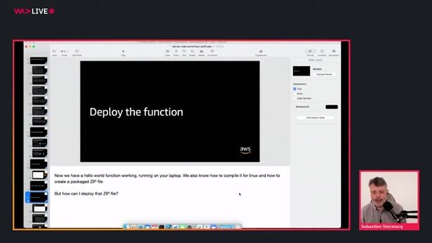This screenshot has height=243, width=432.
Task: Expand the Background disclosure triangle
Action: pyautogui.click(x=294, y=107)
